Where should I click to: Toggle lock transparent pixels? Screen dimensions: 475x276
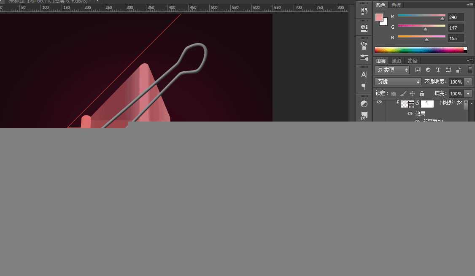(394, 94)
